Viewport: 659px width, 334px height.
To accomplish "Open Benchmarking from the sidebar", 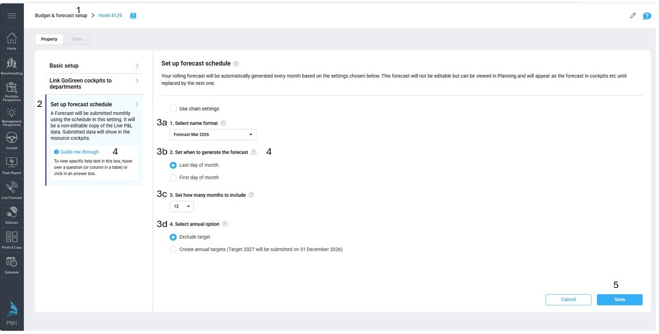I will 12,65.
